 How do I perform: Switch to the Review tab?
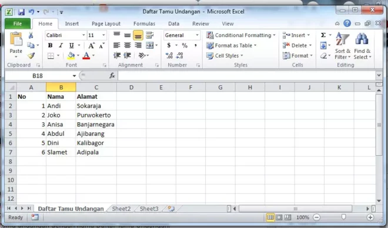point(200,24)
